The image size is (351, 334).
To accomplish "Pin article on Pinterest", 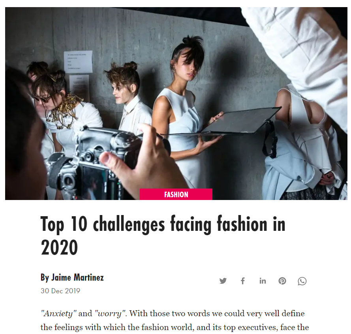I will [282, 281].
